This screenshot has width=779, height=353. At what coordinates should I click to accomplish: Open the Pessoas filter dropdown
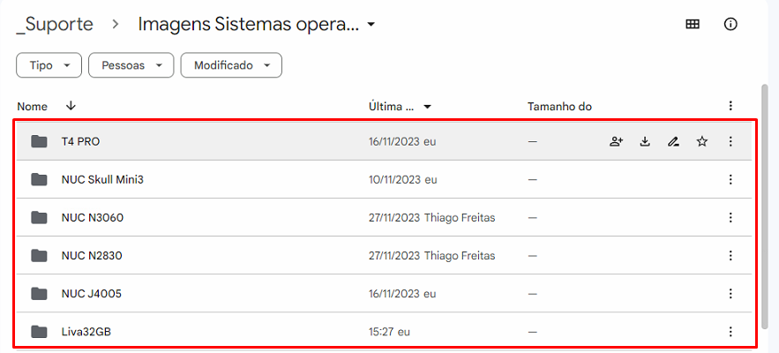click(131, 65)
